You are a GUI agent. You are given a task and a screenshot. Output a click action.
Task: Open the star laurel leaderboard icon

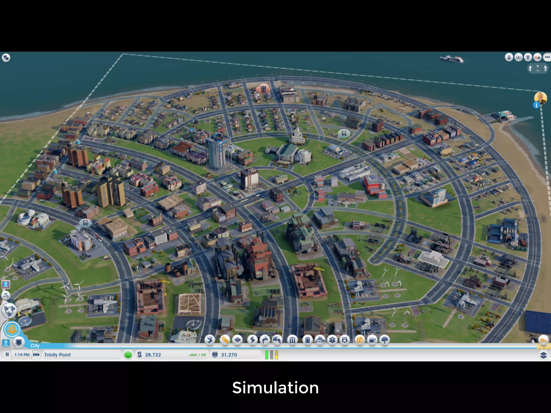pos(518,57)
